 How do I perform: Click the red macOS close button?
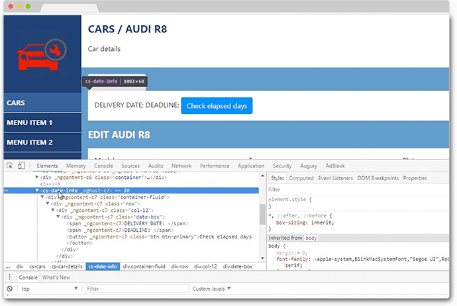10,6
